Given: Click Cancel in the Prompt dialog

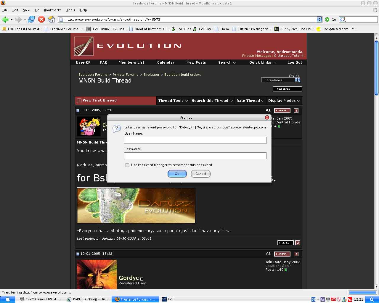Looking at the screenshot, I should click(201, 174).
